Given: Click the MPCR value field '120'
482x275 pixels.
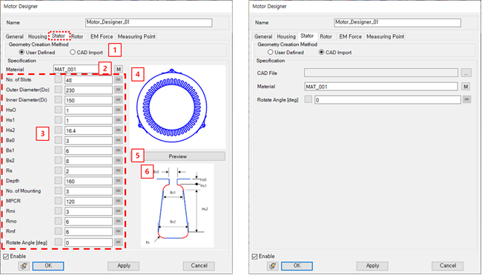Looking at the screenshot, I should (88, 202).
